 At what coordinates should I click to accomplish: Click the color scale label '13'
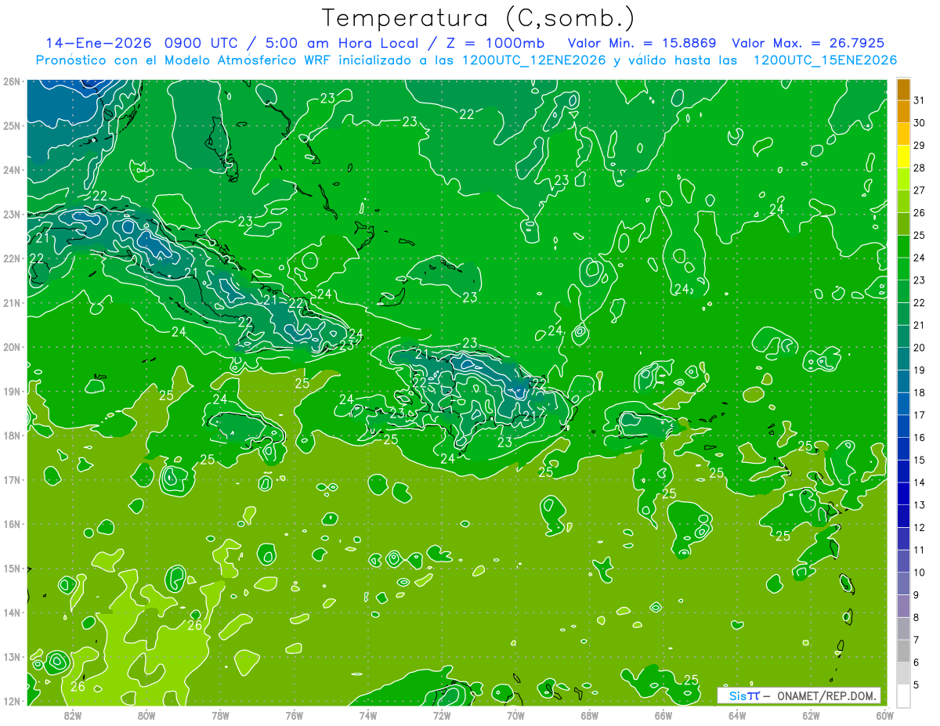point(920,504)
